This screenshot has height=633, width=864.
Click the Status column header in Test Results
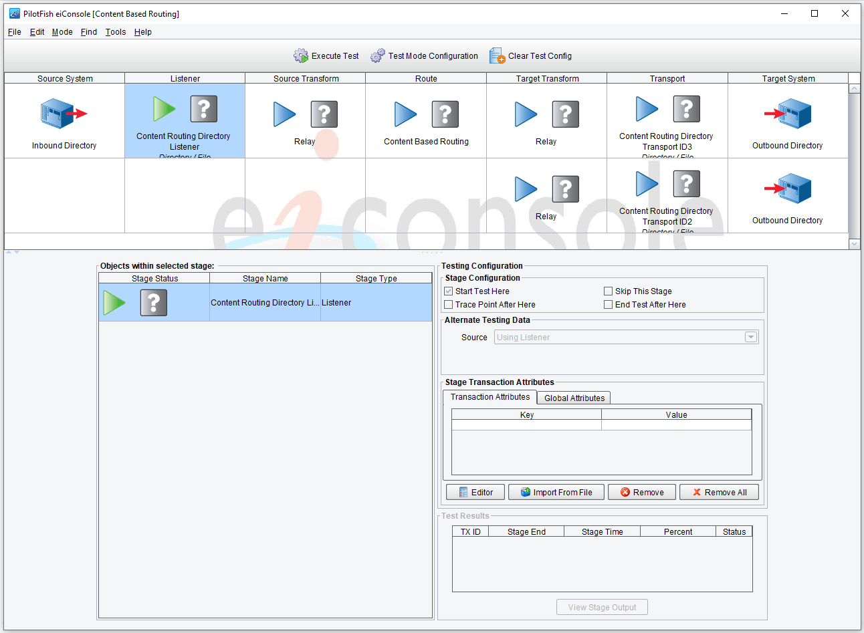pos(734,532)
